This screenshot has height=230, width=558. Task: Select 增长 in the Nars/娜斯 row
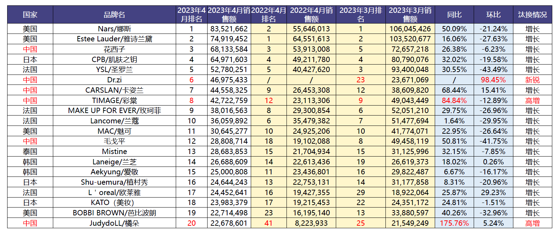pyautogui.click(x=532, y=29)
